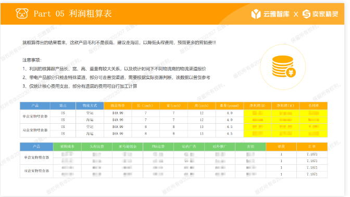Image resolution: width=350 pixels, height=197 pixels.
Task: Select the 'Part 05 利润粗算表' title
Action: [72, 14]
